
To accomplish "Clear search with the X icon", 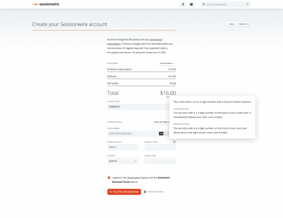I will [247, 4].
